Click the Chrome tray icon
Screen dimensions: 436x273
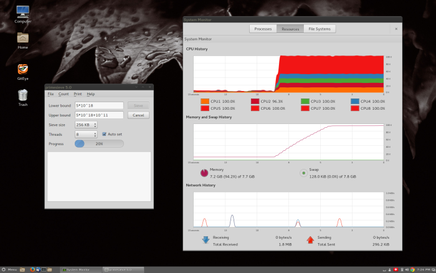[x=412, y=270]
